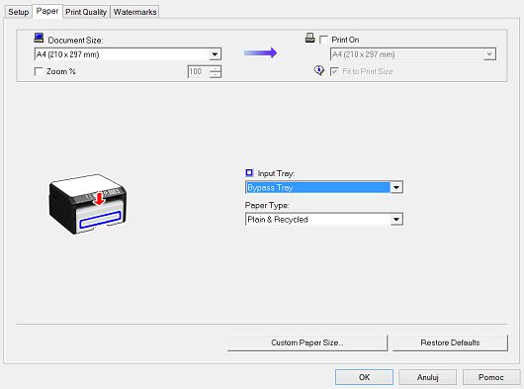Cancel with the Anuluj button

click(427, 377)
